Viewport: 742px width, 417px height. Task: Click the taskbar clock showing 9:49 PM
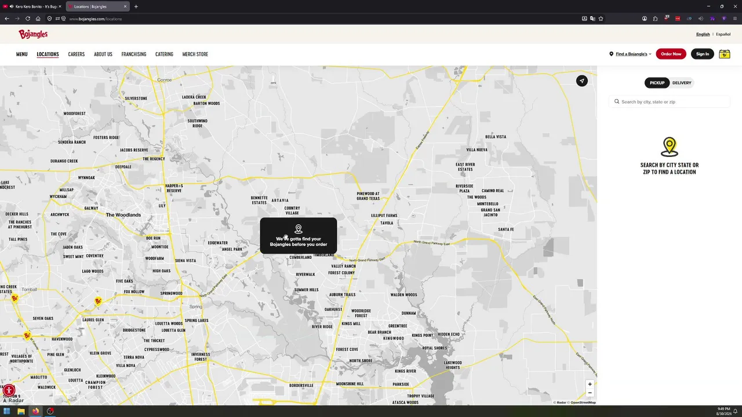tap(723, 411)
